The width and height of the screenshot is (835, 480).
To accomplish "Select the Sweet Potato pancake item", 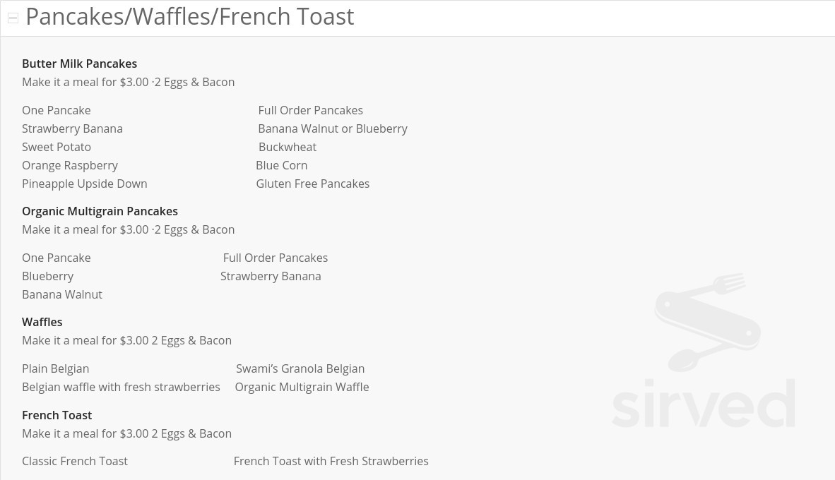I will tap(57, 147).
